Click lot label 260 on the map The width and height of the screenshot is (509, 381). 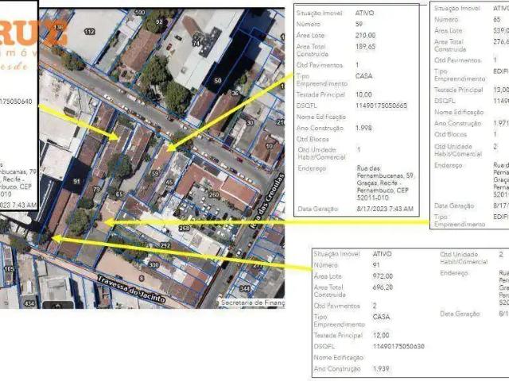tap(214, 194)
